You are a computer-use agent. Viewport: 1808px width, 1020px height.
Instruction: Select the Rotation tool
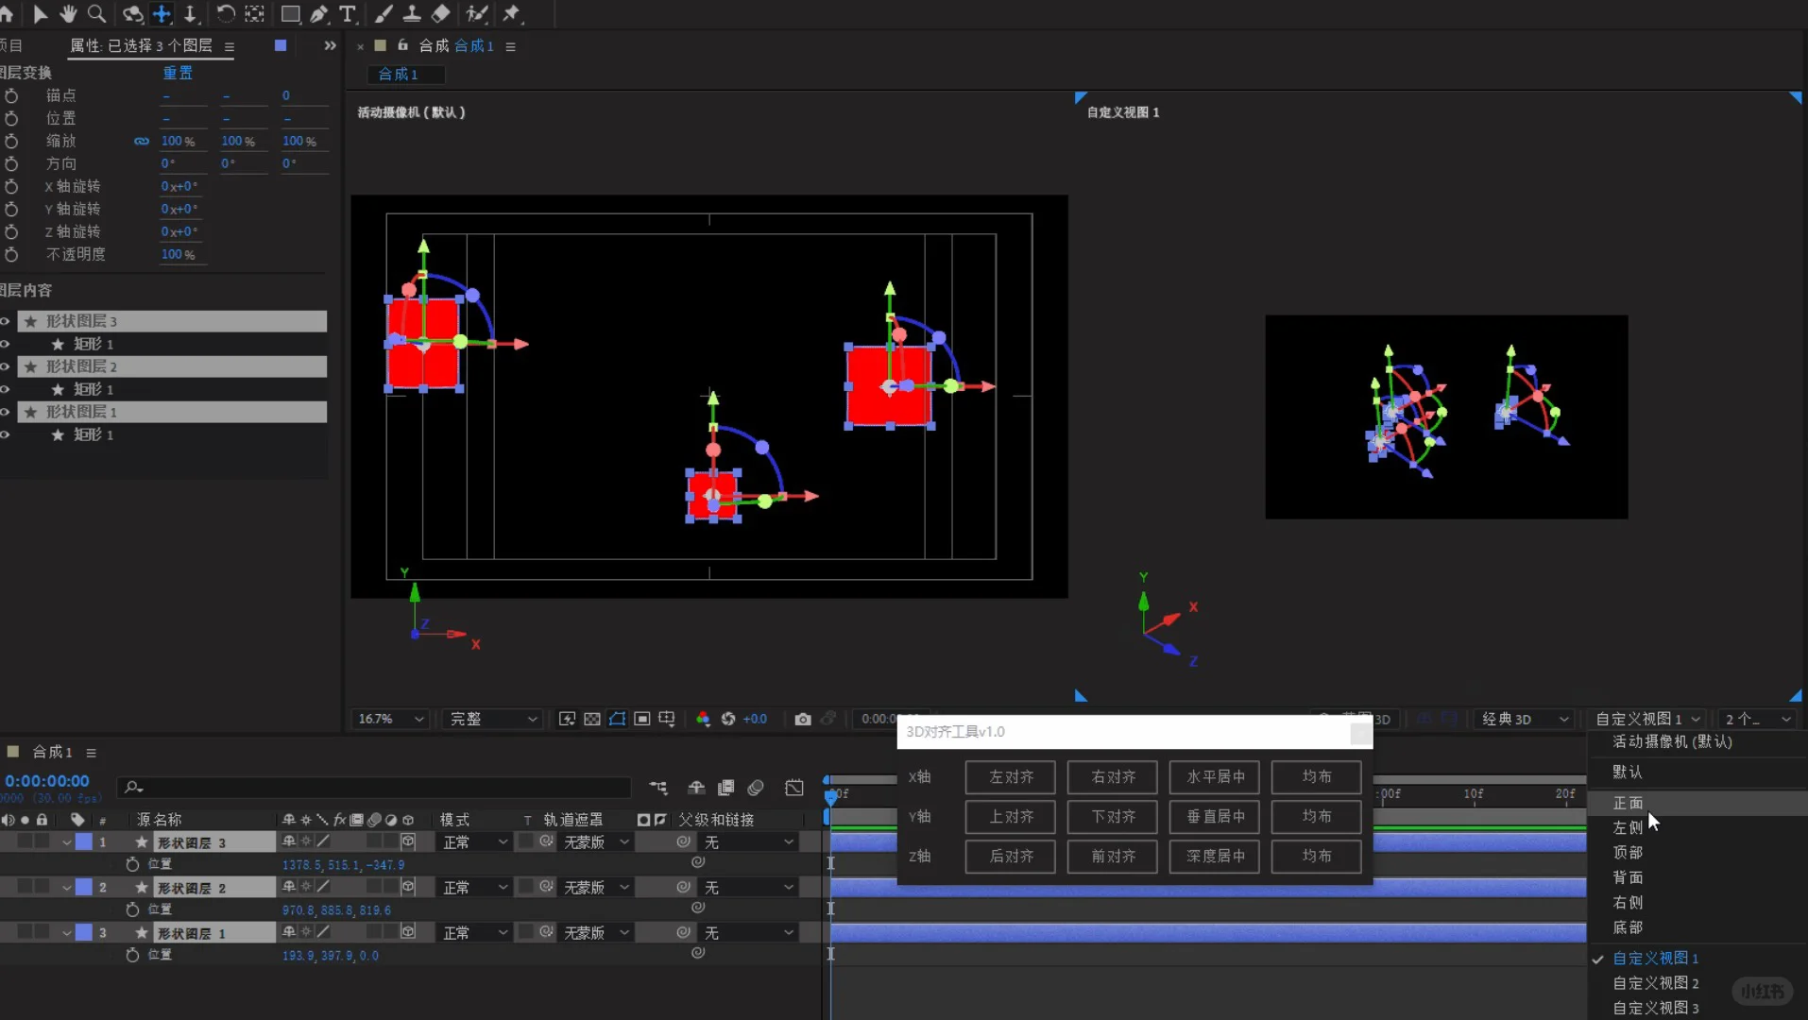226,13
